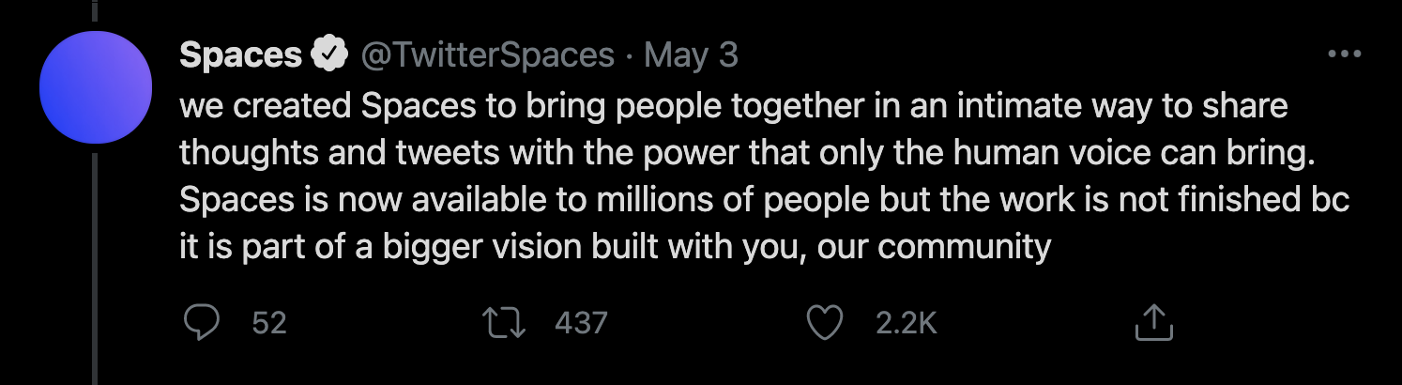
Task: Click the 437 retweets count
Action: [x=581, y=323]
